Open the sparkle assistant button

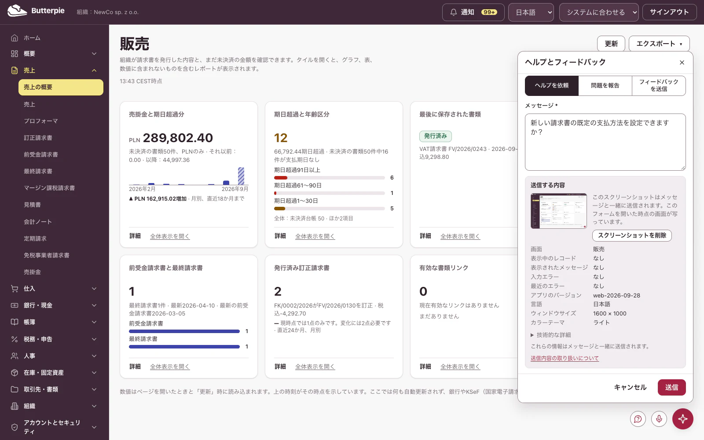683,419
